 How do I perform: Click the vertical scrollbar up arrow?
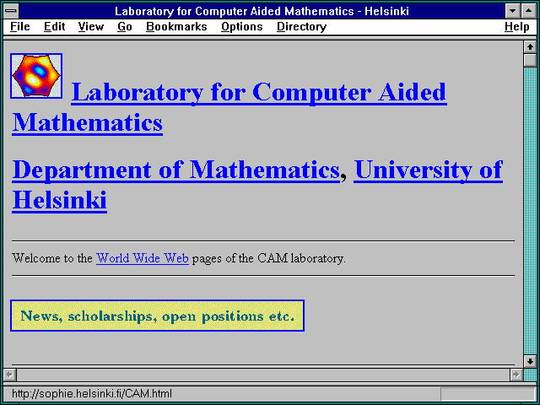coord(530,47)
